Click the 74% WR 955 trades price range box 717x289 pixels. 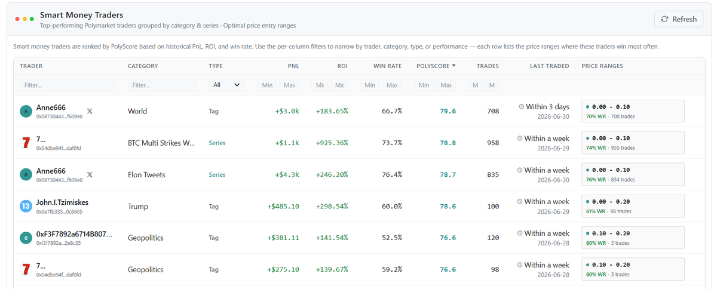click(x=633, y=143)
